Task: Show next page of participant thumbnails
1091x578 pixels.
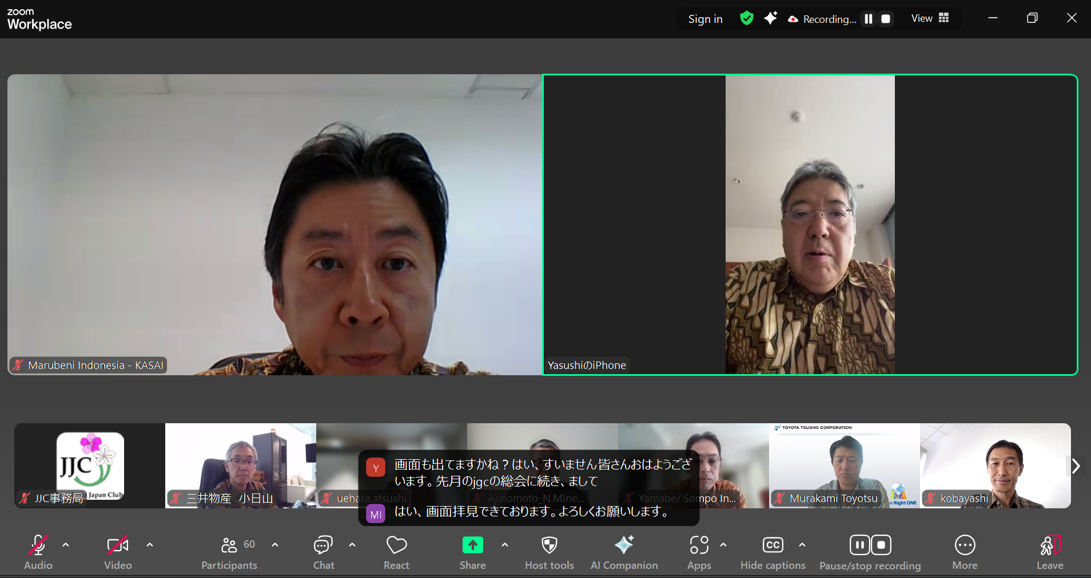Action: pyautogui.click(x=1076, y=466)
